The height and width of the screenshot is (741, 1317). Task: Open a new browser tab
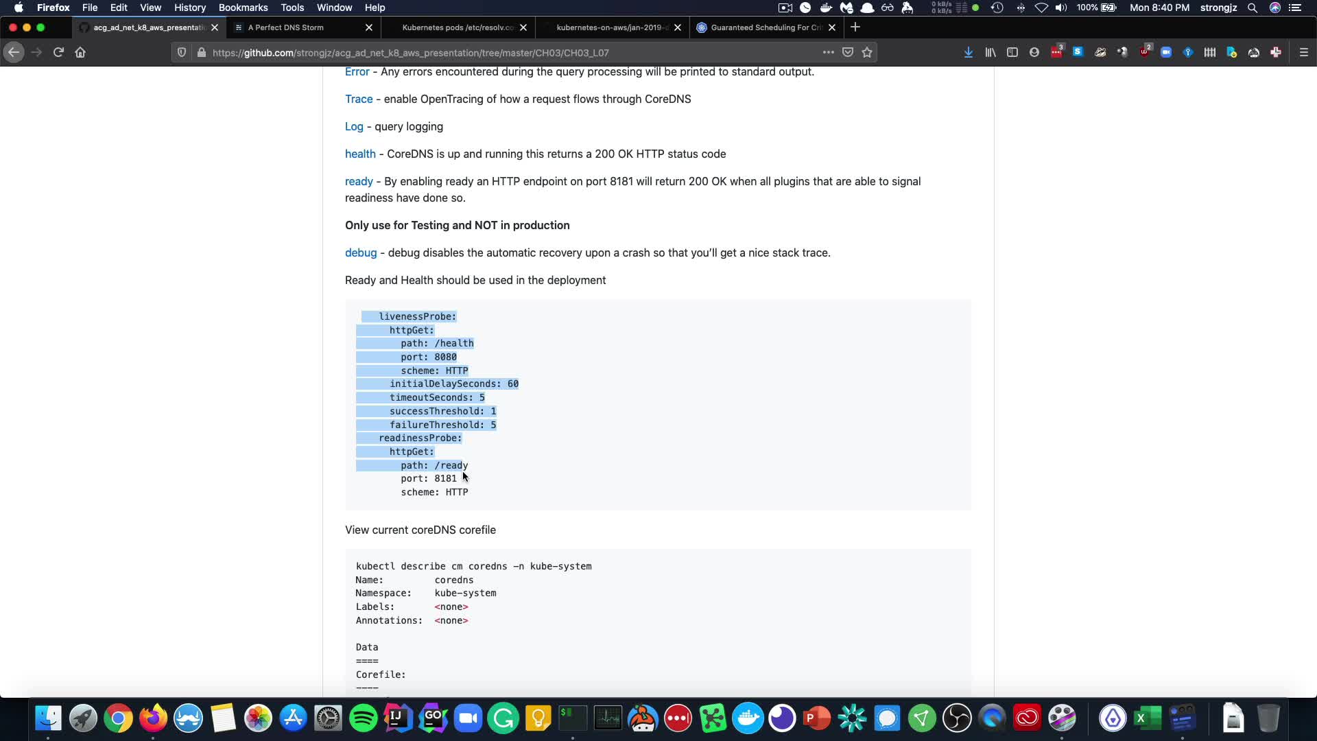click(x=855, y=27)
